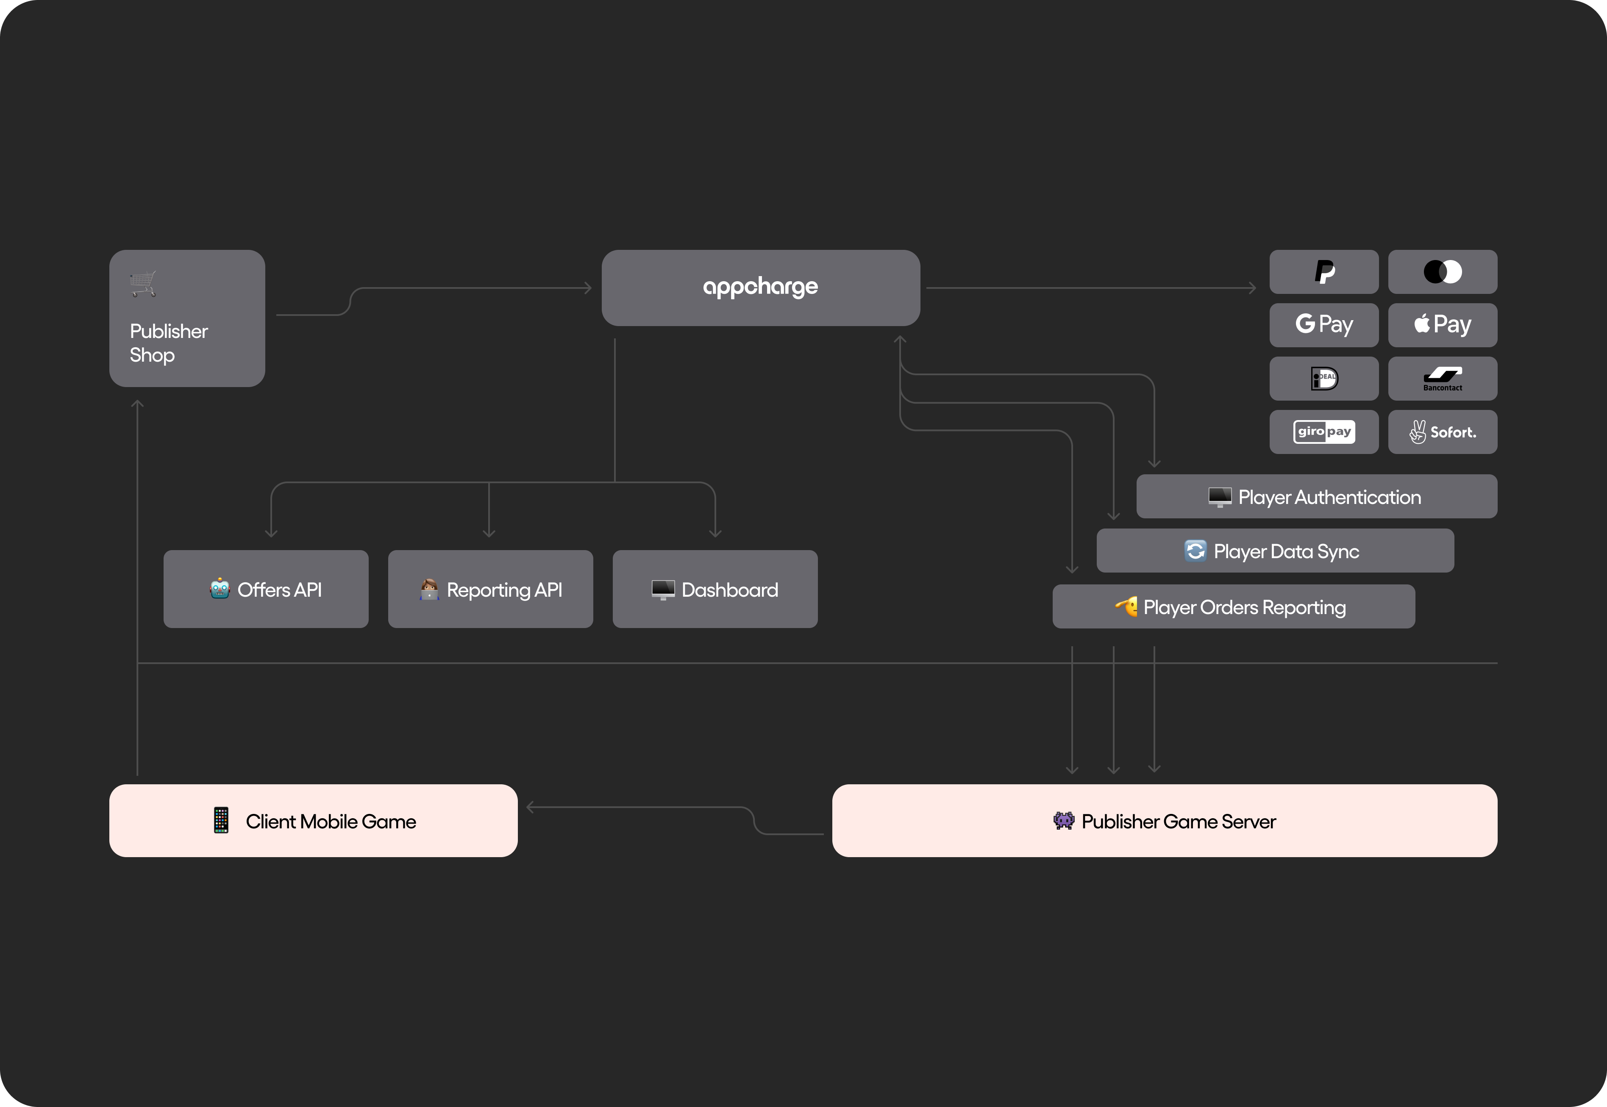Click the alien icon in Publisher Game Server
Viewport: 1607px width, 1107px height.
pyautogui.click(x=1063, y=821)
